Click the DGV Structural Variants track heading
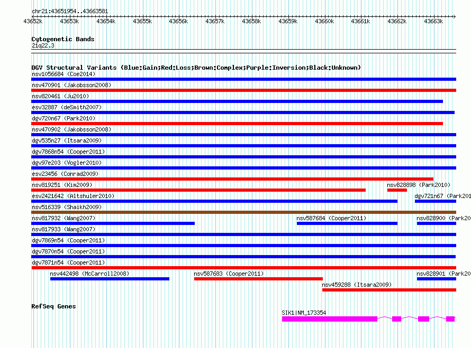The height and width of the screenshot is (348, 471). coord(196,68)
